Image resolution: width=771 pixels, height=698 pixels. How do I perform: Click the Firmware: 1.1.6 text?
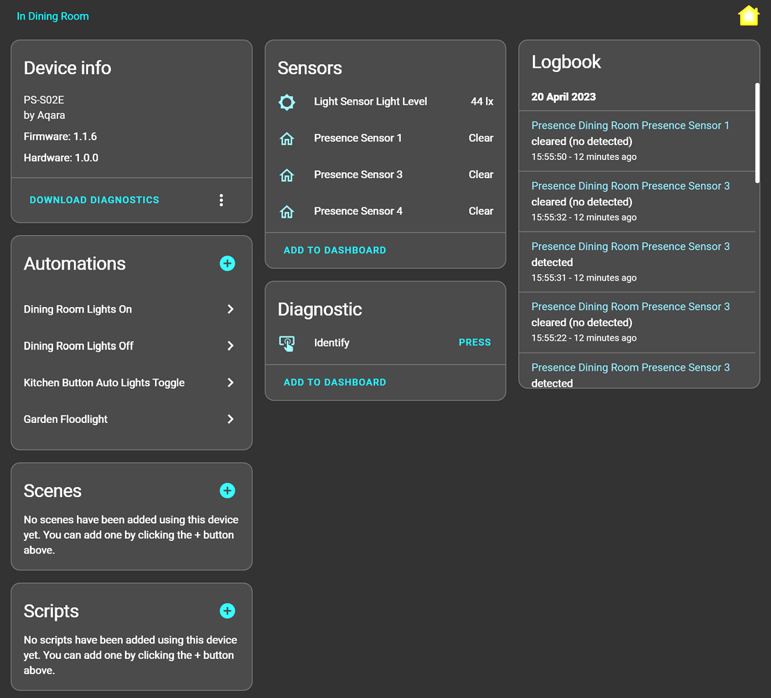[x=60, y=137]
